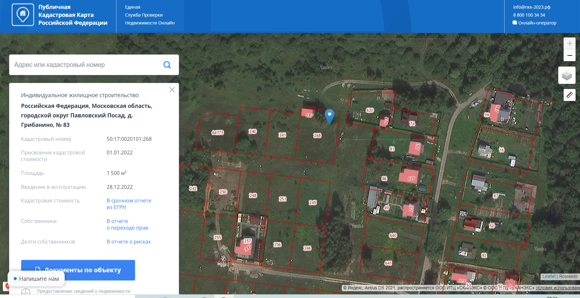Image resolution: width=580 pixels, height=298 pixels.
Task: Activate the ruler measurement tool
Action: click(x=570, y=95)
